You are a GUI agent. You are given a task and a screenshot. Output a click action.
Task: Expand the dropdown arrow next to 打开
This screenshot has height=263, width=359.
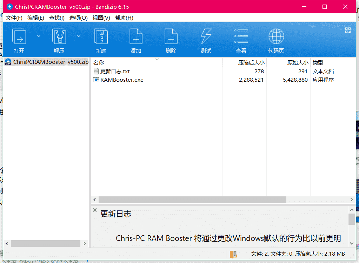click(39, 36)
